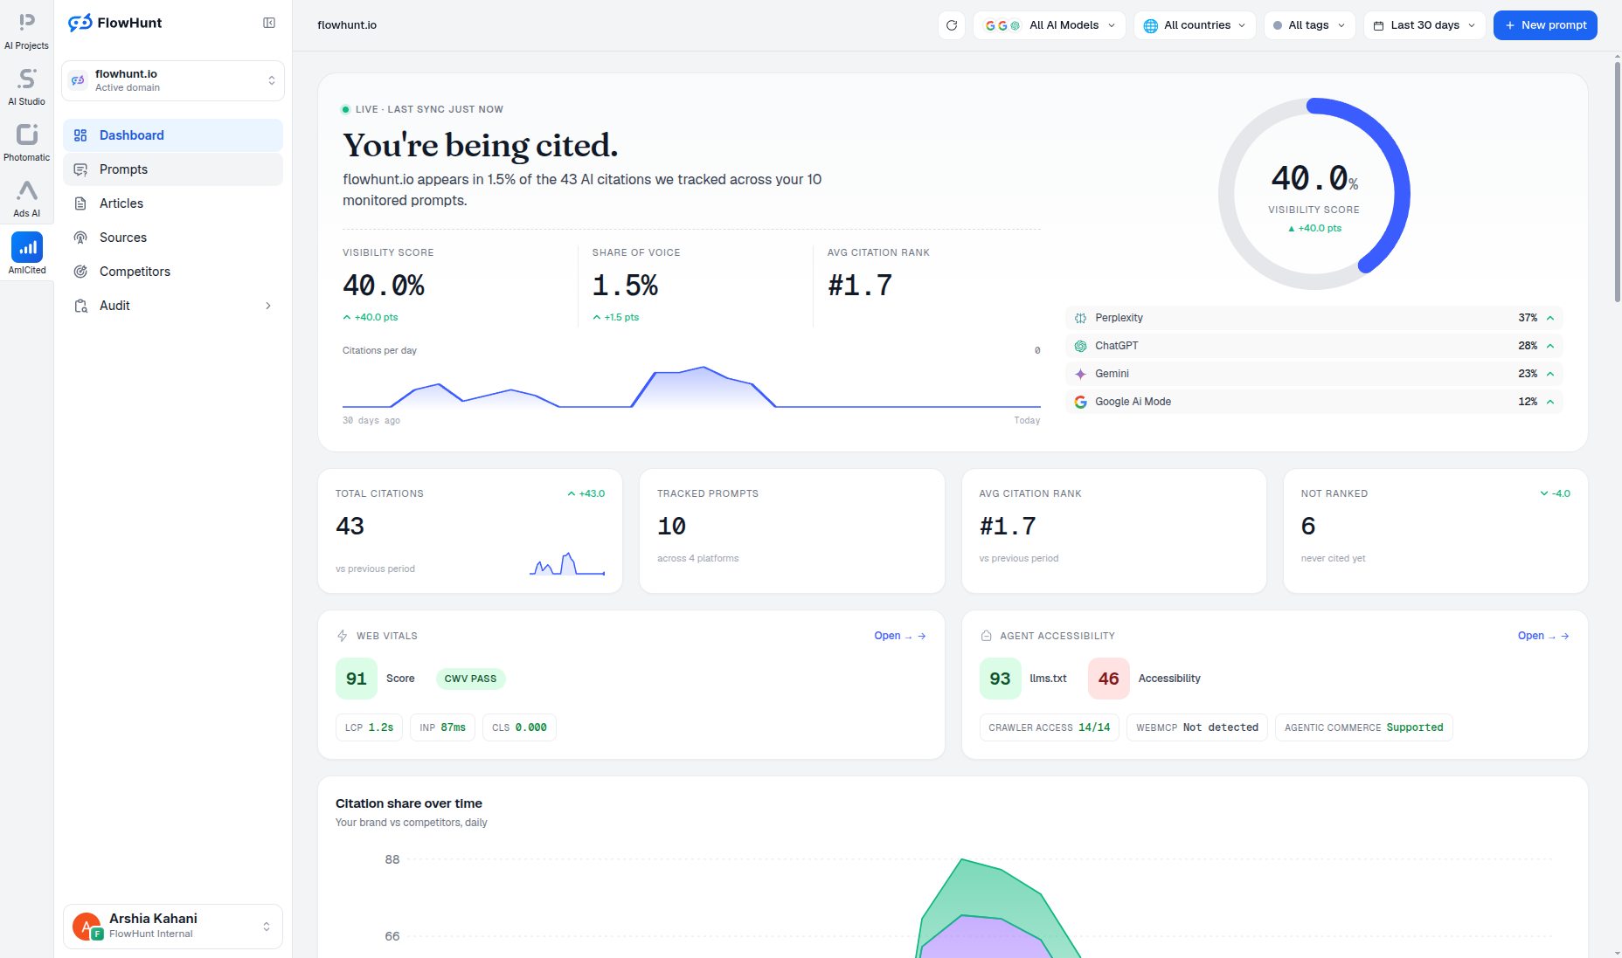The image size is (1622, 958).
Task: Click the "You're being cited." heading
Action: coord(480,145)
